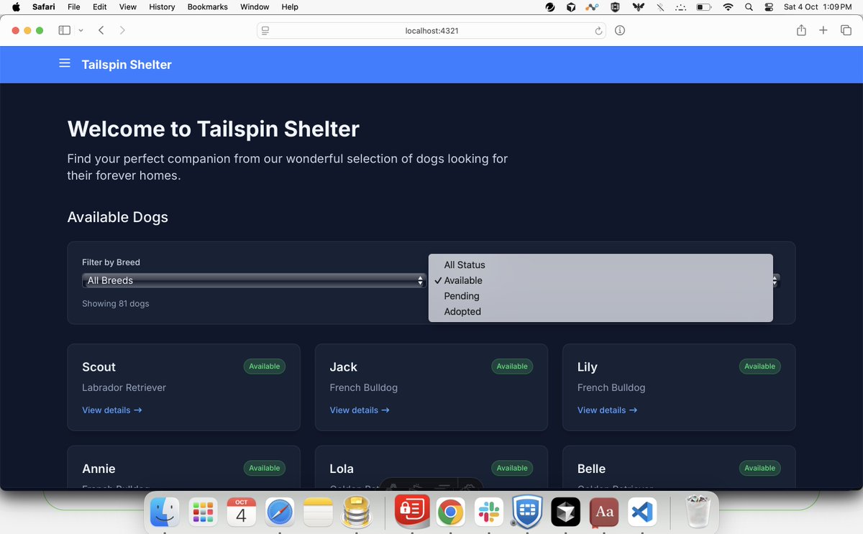
Task: Open the History menu
Action: pos(162,7)
